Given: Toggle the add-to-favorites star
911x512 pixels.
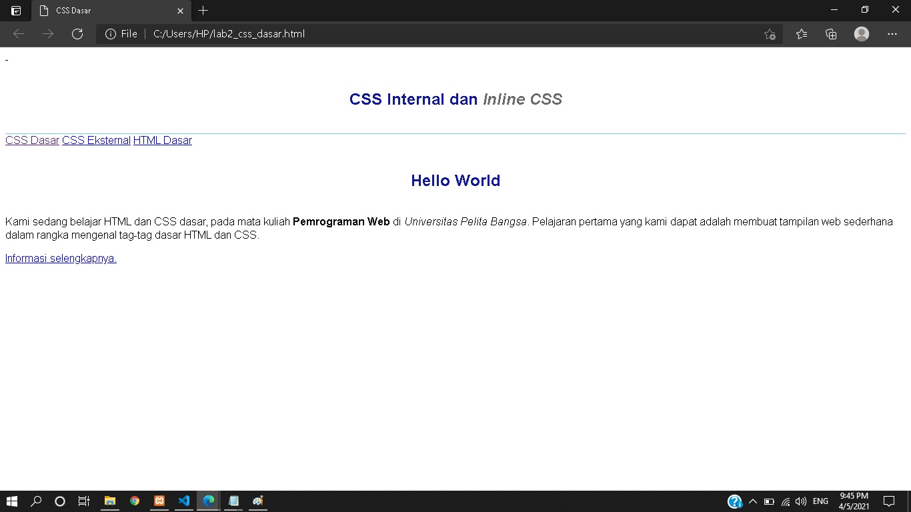Looking at the screenshot, I should [x=770, y=33].
